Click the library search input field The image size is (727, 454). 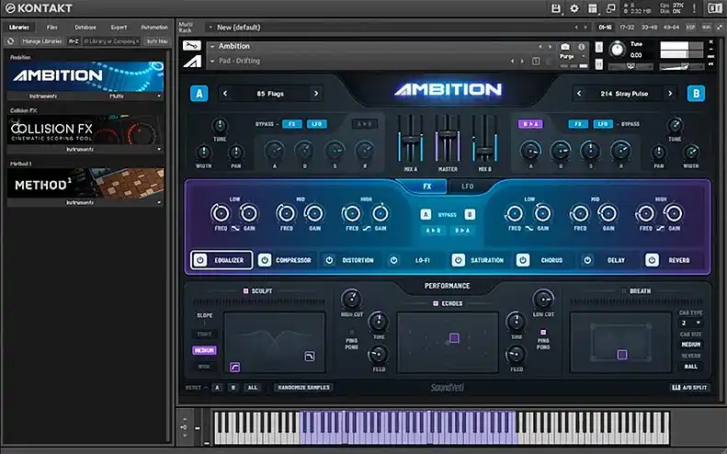tap(112, 41)
